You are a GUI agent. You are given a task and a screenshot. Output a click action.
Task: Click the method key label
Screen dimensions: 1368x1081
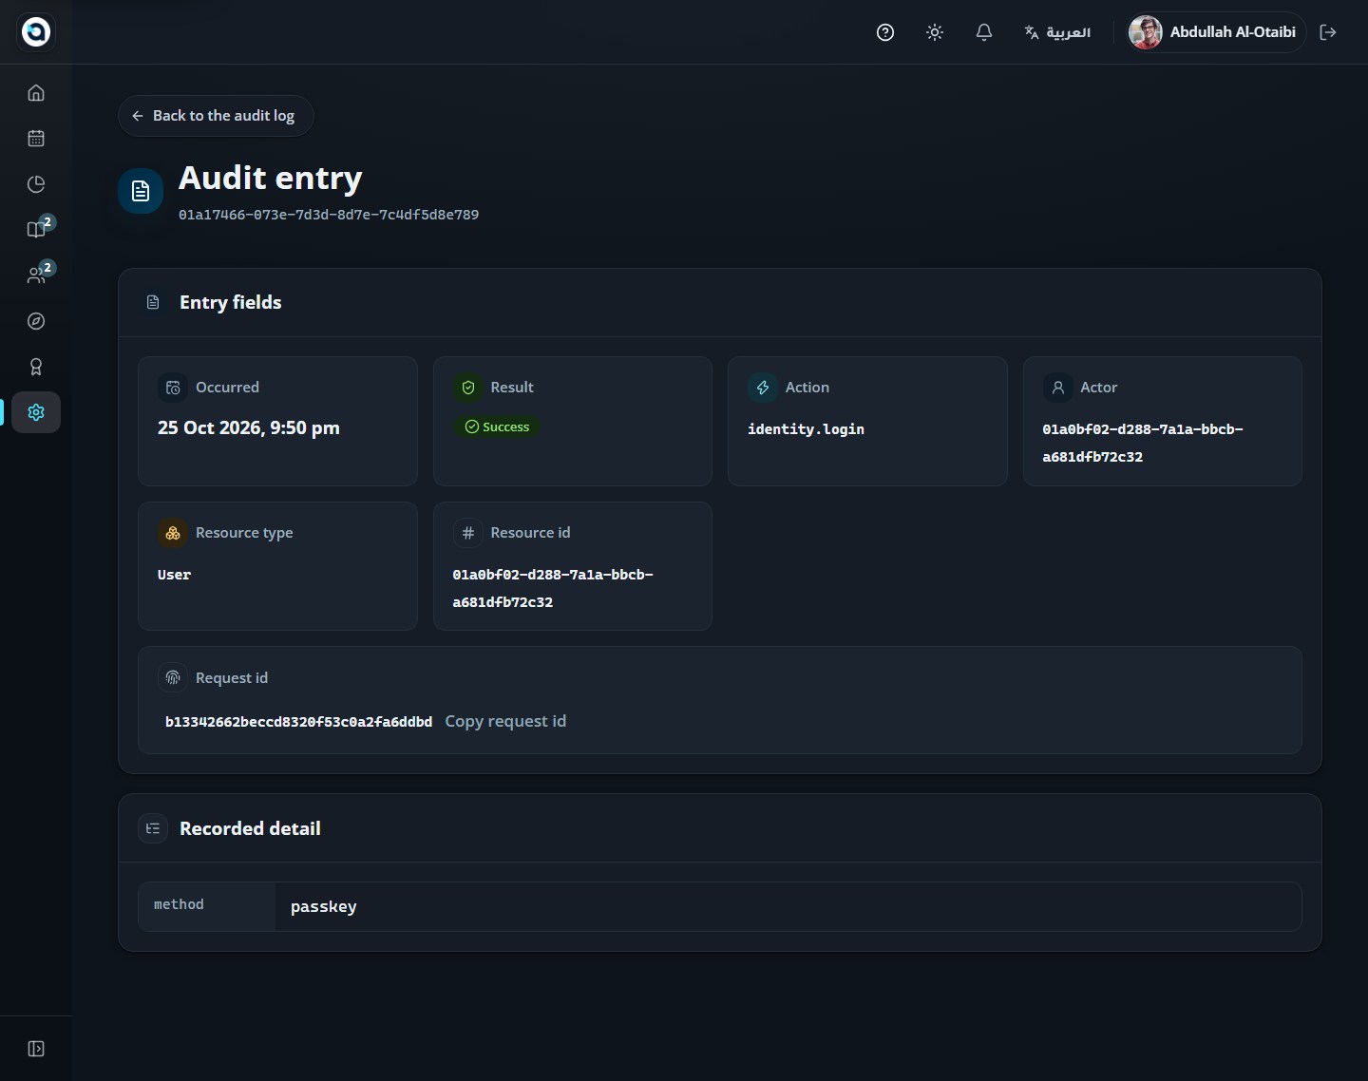(179, 905)
